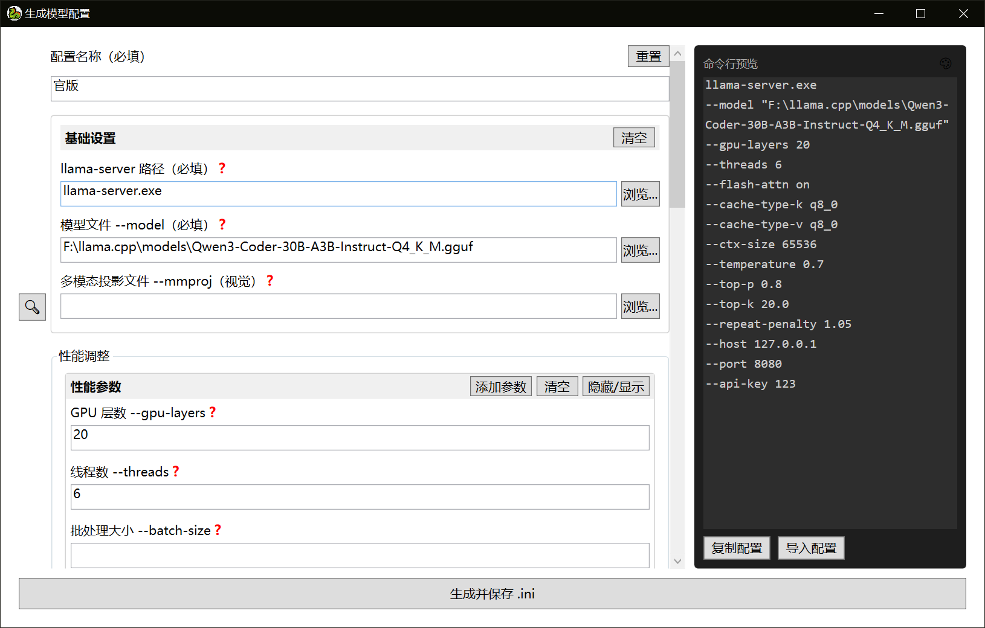Viewport: 985px width, 628px height.
Task: Click 生成并保存 .ini button
Action: click(x=492, y=594)
